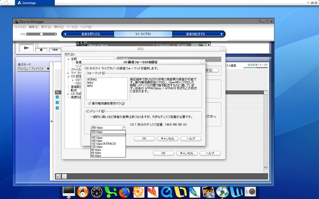319x199 pixels.
Task: Open Firefox from the dock
Action: coord(124,192)
